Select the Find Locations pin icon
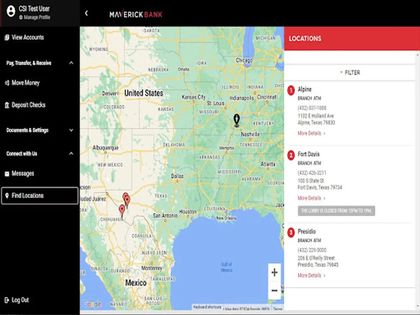 [x=7, y=196]
